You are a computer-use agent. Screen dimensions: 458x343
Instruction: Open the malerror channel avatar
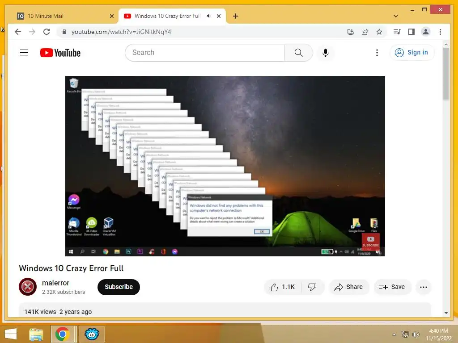pyautogui.click(x=28, y=287)
